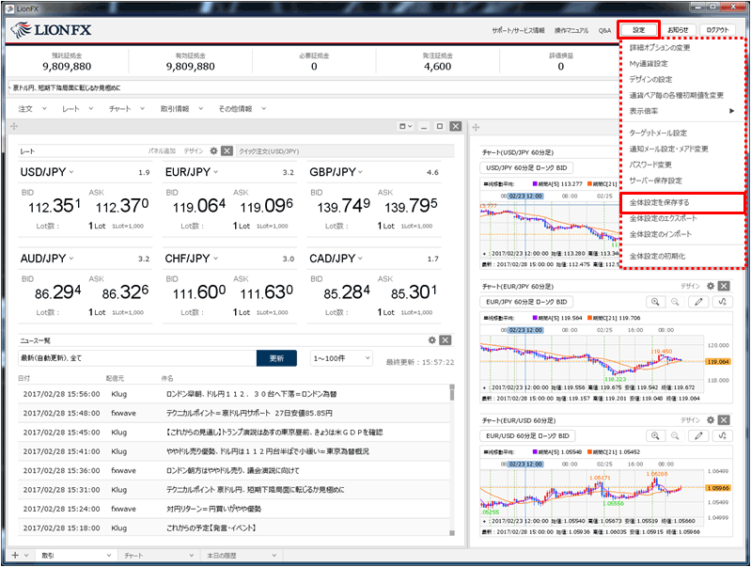The width and height of the screenshot is (751, 567).
Task: Open the クイック注文(USD/JPY) tab
Action: point(269,151)
